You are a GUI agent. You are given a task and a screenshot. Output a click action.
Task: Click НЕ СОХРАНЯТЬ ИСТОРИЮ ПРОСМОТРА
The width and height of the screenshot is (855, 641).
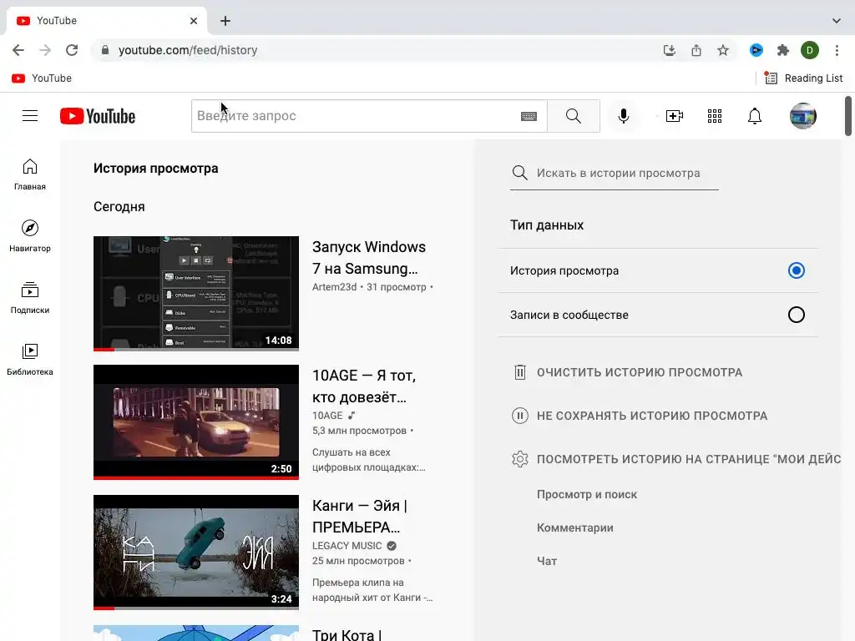(640, 416)
